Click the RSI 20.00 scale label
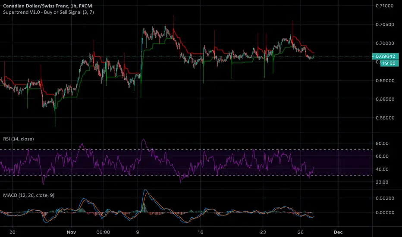The height and width of the screenshot is (237, 402). [382, 182]
